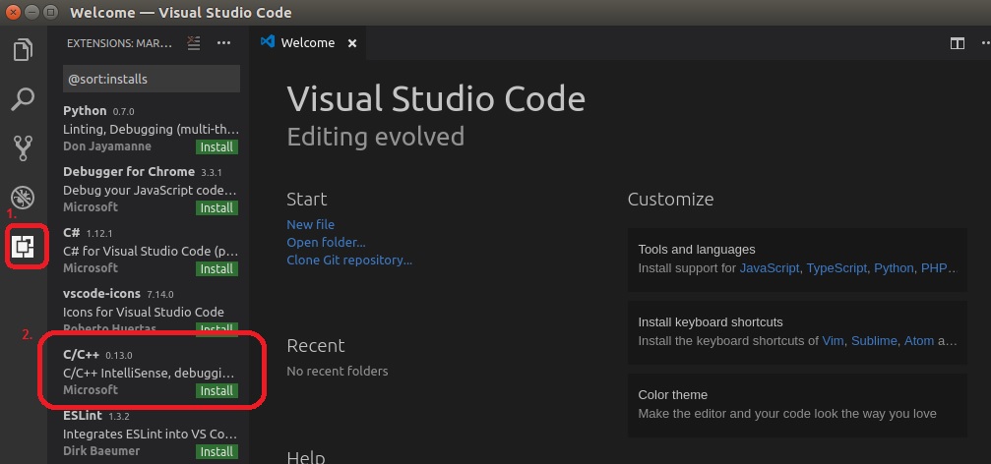Maximize the Visual Studio Code window

pyautogui.click(x=51, y=12)
